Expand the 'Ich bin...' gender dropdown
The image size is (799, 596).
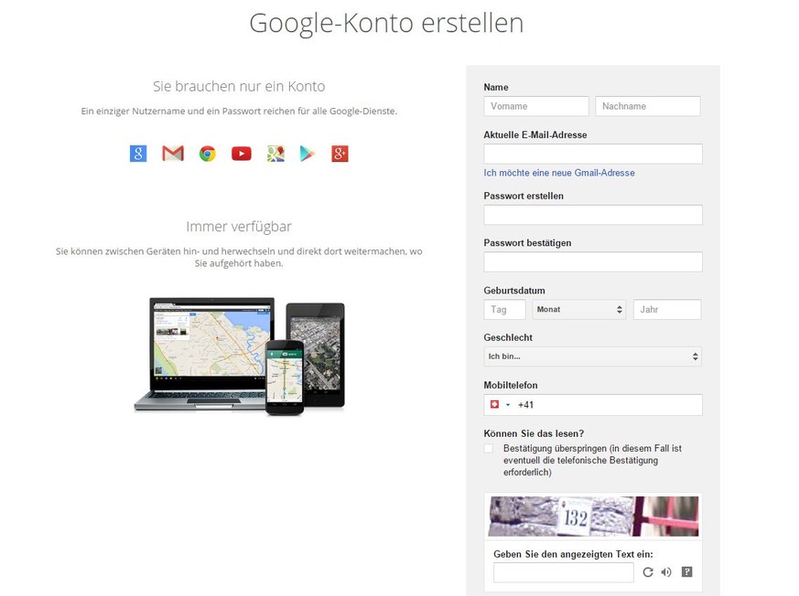[593, 357]
